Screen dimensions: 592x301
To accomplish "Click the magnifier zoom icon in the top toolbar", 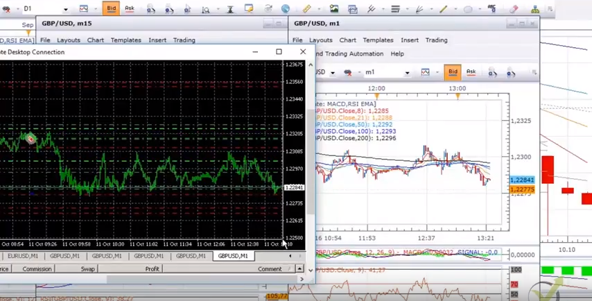I will click(x=206, y=10).
